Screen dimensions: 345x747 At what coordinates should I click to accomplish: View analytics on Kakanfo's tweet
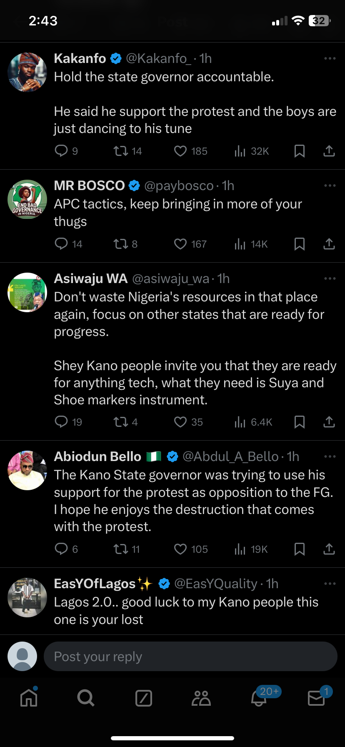point(240,151)
